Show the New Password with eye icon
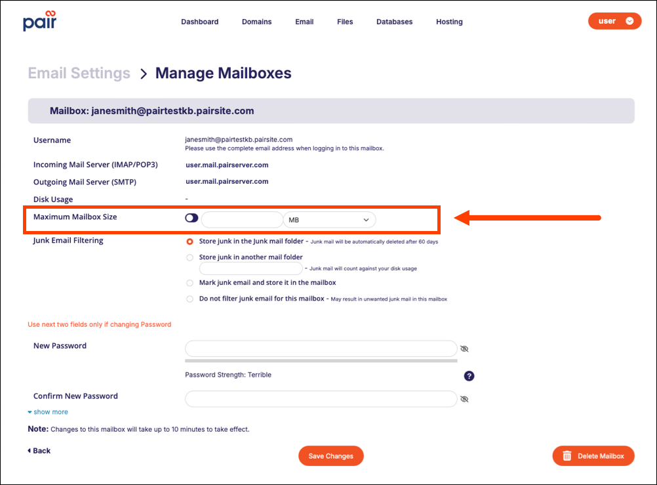The image size is (657, 485). pos(464,348)
